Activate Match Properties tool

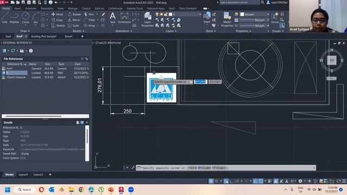227,19
